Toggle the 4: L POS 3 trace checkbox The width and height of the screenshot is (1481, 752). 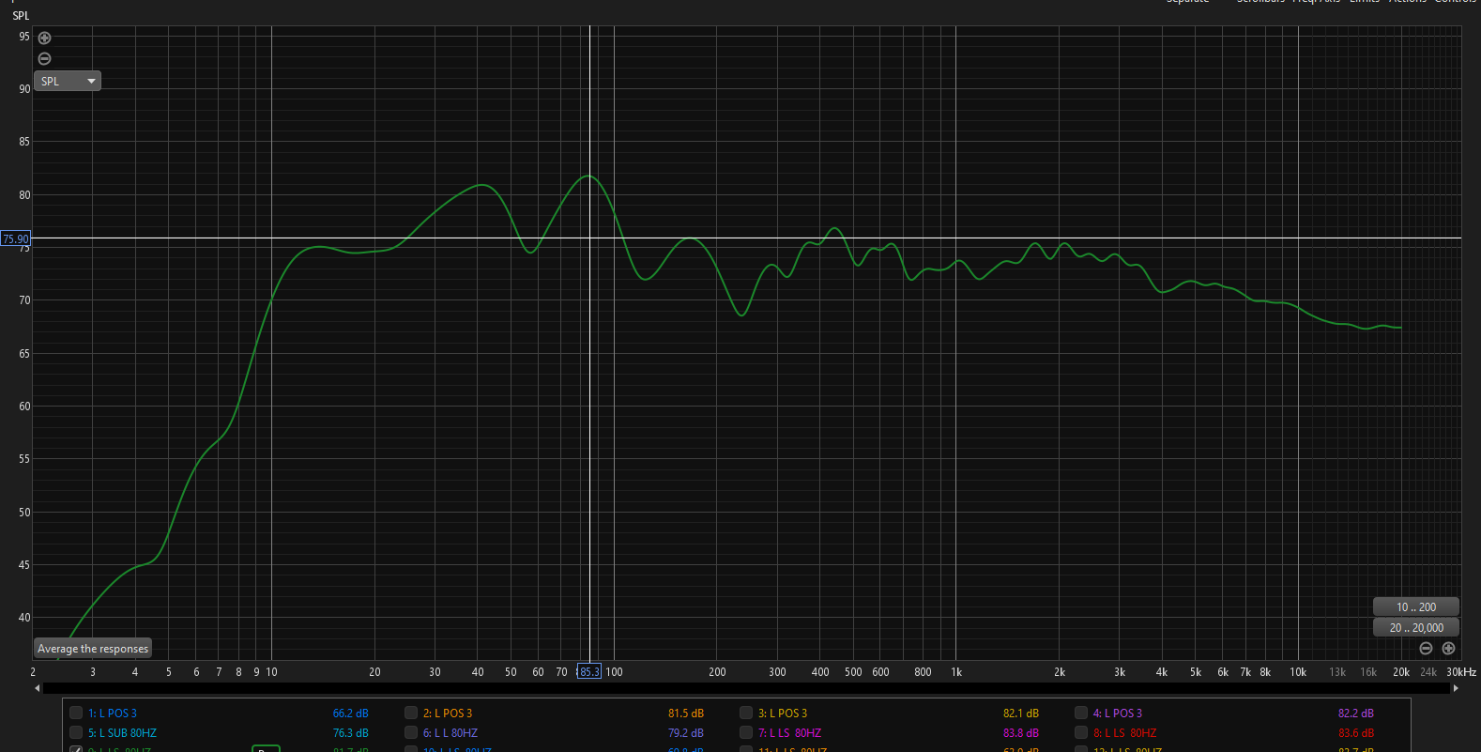(1081, 713)
